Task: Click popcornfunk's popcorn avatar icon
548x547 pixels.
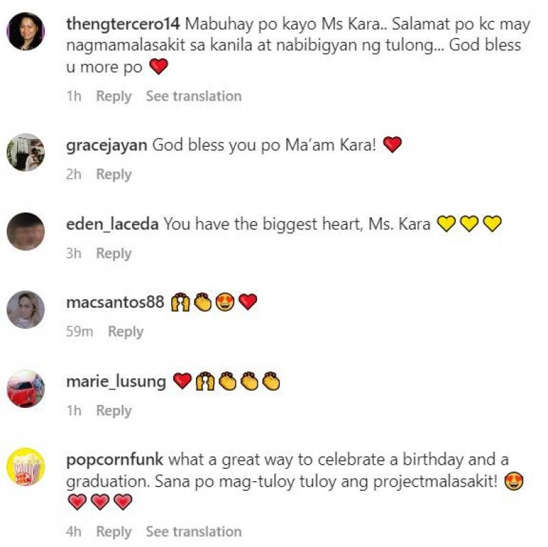Action: pos(26,467)
